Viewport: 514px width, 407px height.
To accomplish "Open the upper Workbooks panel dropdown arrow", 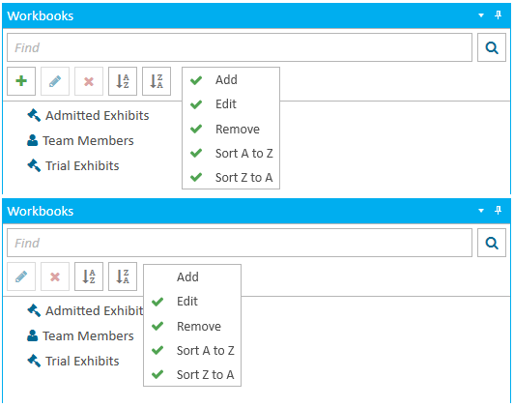I will [x=481, y=15].
